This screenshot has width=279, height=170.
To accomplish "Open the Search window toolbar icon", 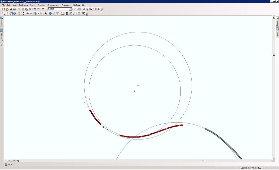I will tap(87, 9).
